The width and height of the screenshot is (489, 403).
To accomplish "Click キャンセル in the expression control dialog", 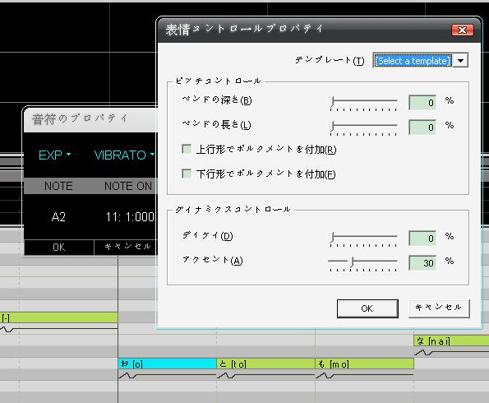I will coord(439,308).
